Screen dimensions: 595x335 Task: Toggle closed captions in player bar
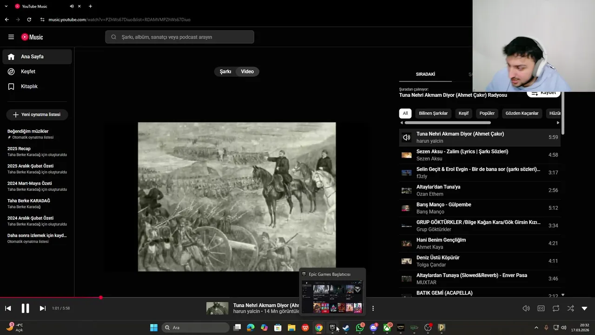(541, 308)
